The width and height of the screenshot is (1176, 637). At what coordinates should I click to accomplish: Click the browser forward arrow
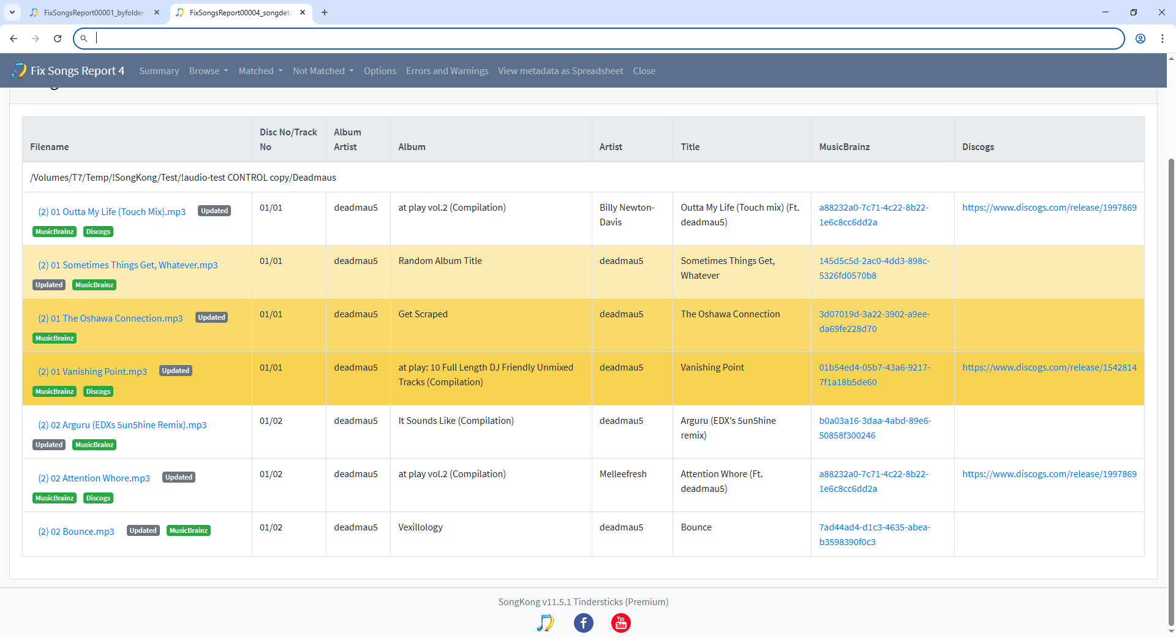(x=36, y=39)
